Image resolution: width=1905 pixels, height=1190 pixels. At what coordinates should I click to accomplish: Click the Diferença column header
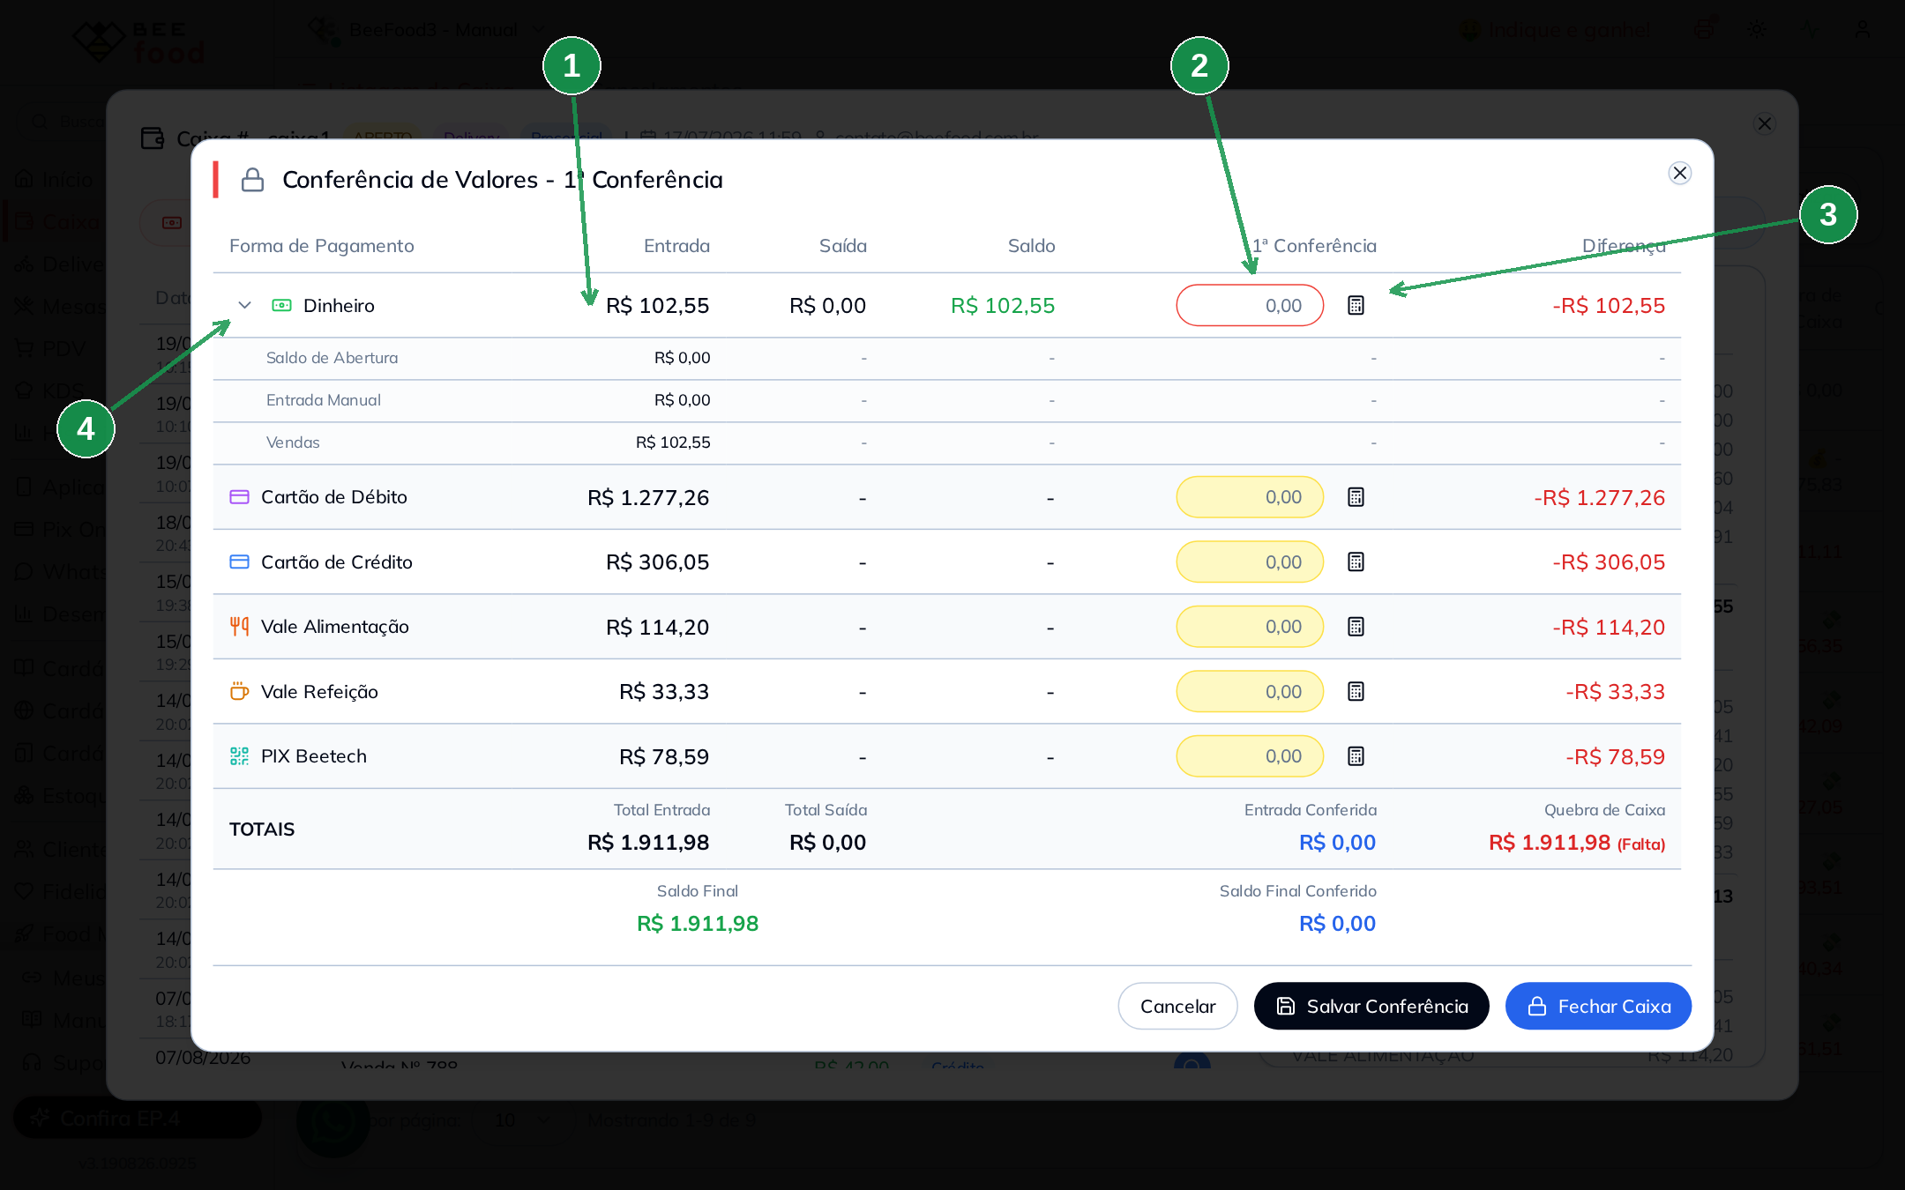pos(1624,246)
